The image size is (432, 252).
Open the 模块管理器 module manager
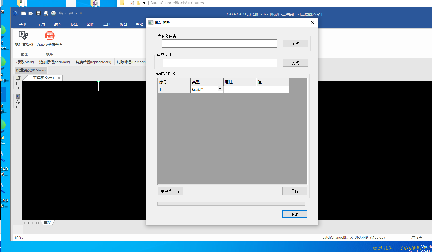(x=24, y=38)
